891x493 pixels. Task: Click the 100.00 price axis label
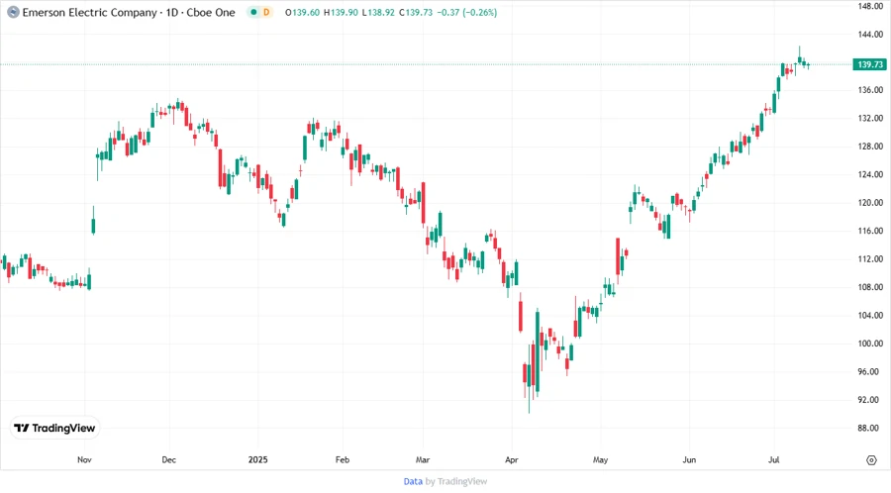click(x=870, y=344)
